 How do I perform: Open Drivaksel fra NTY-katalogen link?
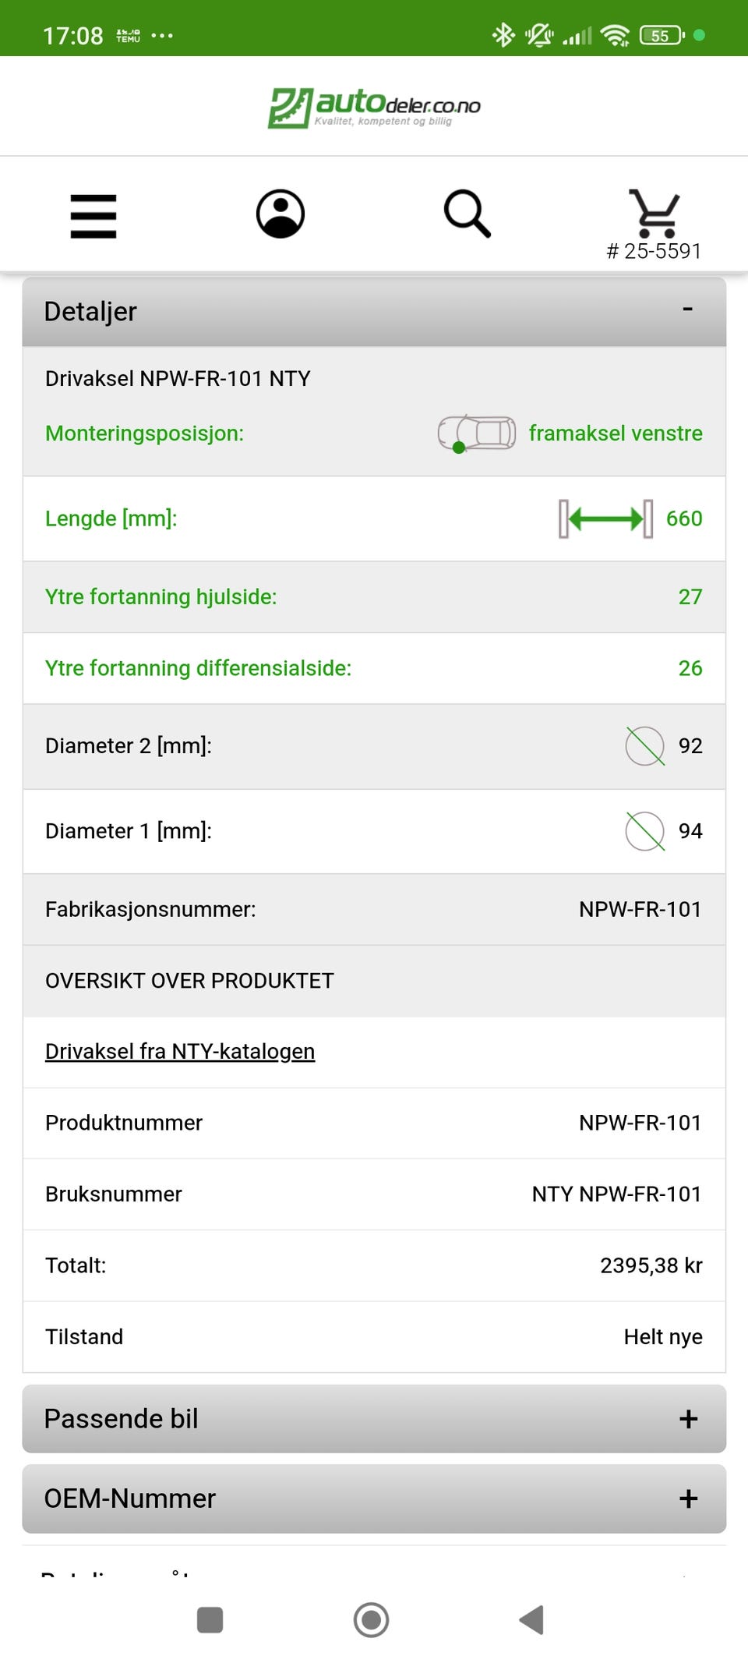180,1052
